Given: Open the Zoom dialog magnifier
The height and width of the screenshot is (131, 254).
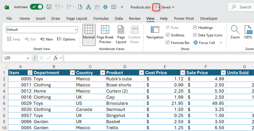Looking at the screenshot, I should pos(235,32).
